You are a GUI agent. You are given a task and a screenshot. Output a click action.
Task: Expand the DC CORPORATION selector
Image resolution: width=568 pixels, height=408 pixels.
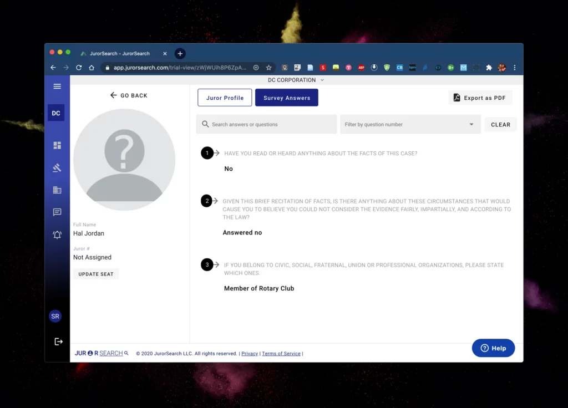coord(296,80)
